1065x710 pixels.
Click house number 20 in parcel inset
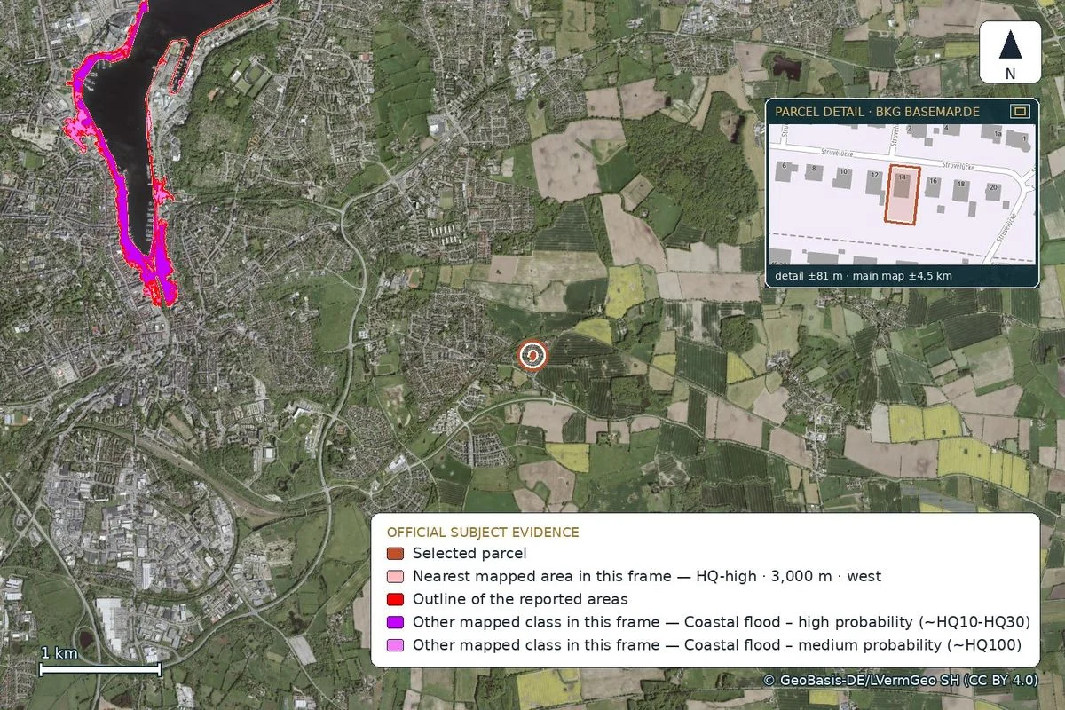click(x=993, y=187)
